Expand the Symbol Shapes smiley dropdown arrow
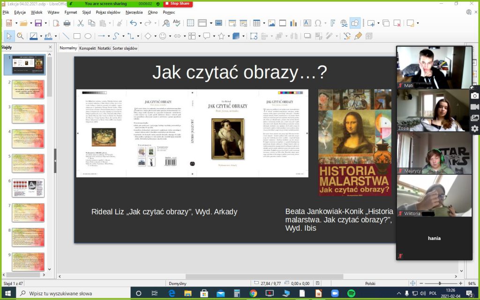Image resolution: width=480 pixels, height=300 pixels. point(170,36)
